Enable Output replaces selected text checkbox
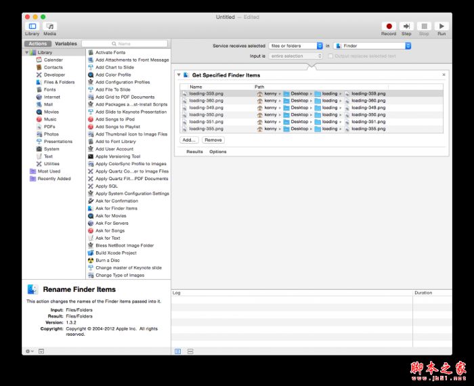Screen dimensions: 474x386 (330, 56)
